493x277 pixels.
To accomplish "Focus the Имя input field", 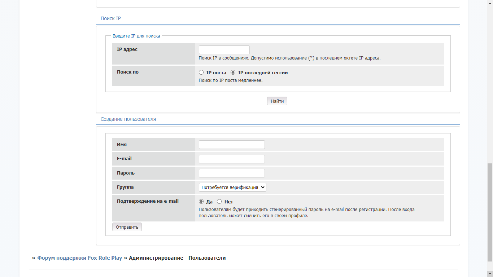I will pos(232,145).
